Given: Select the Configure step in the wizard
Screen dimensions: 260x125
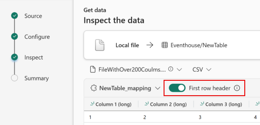Looking at the screenshot, I should [37, 37].
